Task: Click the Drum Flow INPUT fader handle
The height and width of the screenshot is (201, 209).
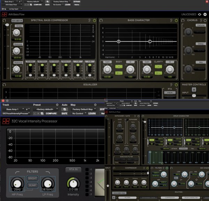Action: pyautogui.click(x=108, y=186)
